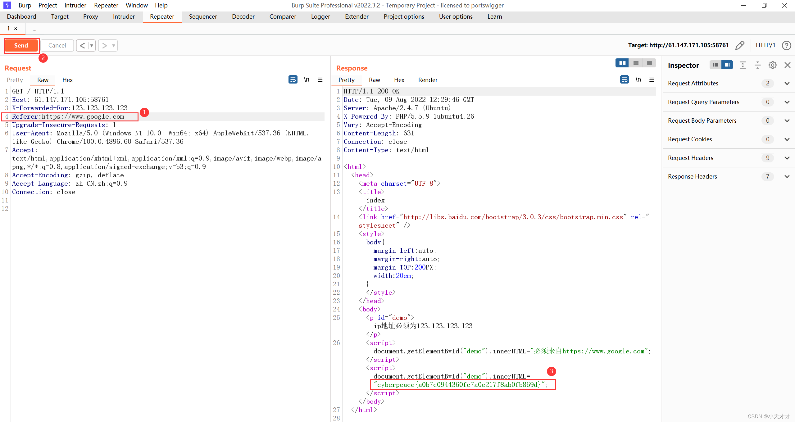Expand all Inspector sections icon
The image size is (795, 422).
coord(743,65)
